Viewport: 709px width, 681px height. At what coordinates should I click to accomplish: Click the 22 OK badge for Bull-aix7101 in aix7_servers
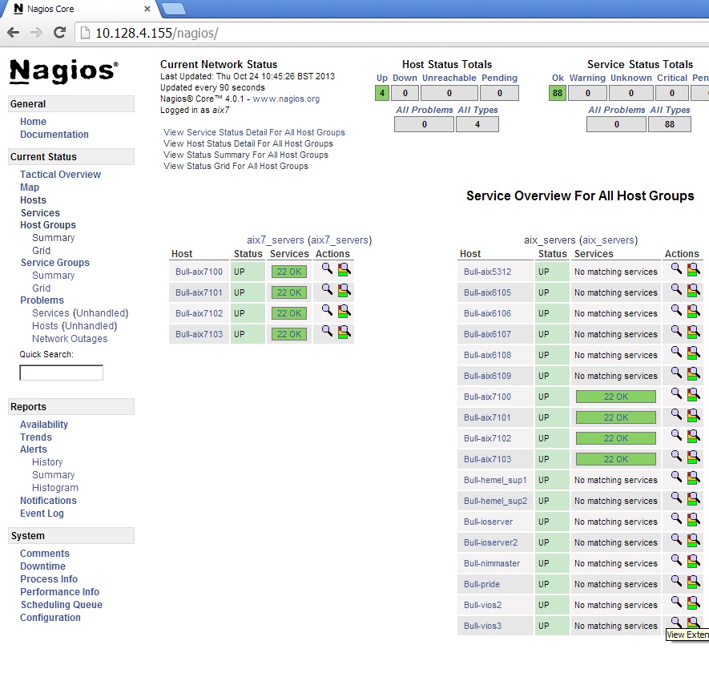[x=289, y=292]
